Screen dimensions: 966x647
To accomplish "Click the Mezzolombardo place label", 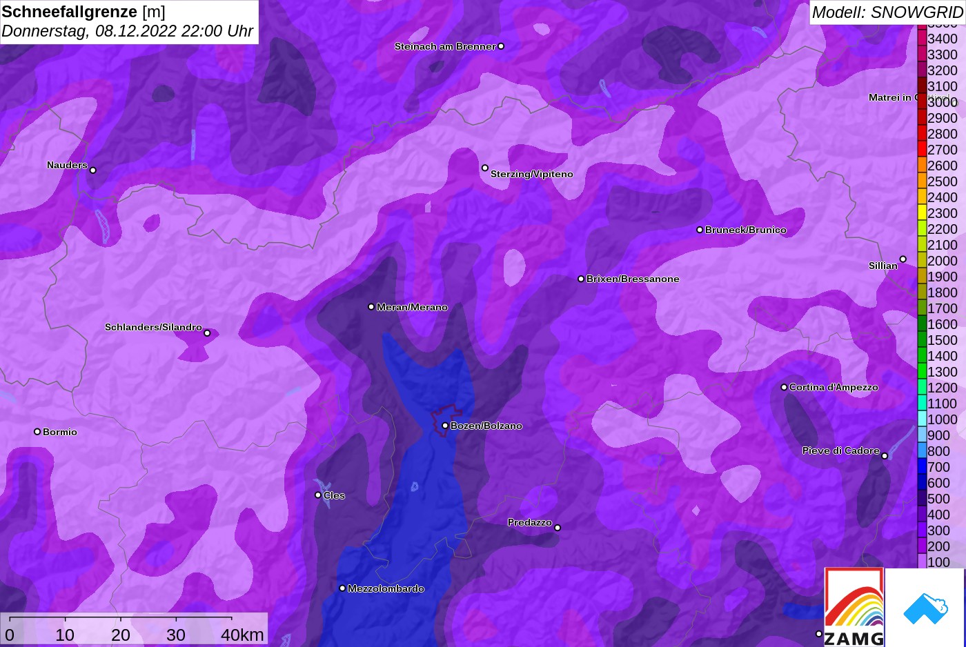I will pyautogui.click(x=386, y=588).
